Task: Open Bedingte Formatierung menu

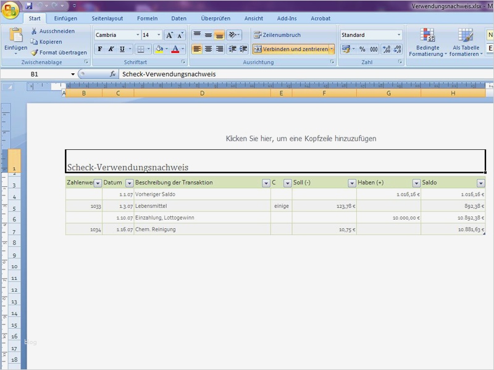Action: (427, 42)
